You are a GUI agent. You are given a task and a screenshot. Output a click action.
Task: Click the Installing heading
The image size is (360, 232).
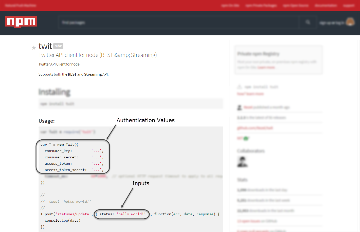[x=55, y=92]
